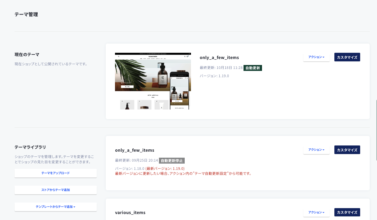377x220 pixels.
Task: Click red 最新バージョン: 1.19.0 notice
Action: (x=165, y=169)
